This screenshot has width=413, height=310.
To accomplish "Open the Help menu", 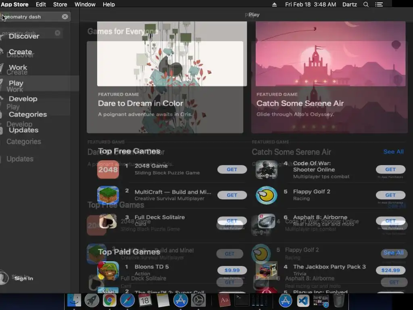I will click(108, 4).
